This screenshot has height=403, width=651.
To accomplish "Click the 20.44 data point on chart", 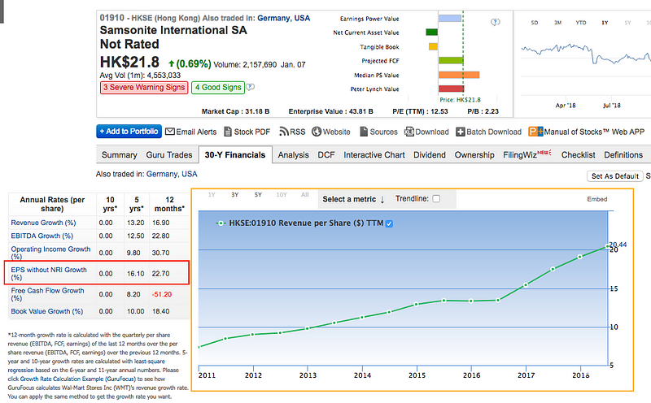I will click(x=607, y=246).
